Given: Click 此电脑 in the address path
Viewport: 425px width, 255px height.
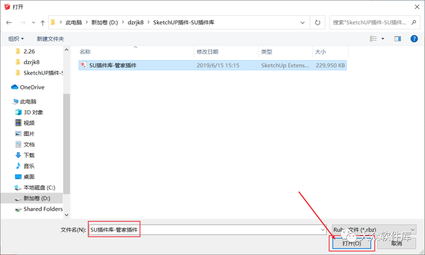Looking at the screenshot, I should 74,22.
